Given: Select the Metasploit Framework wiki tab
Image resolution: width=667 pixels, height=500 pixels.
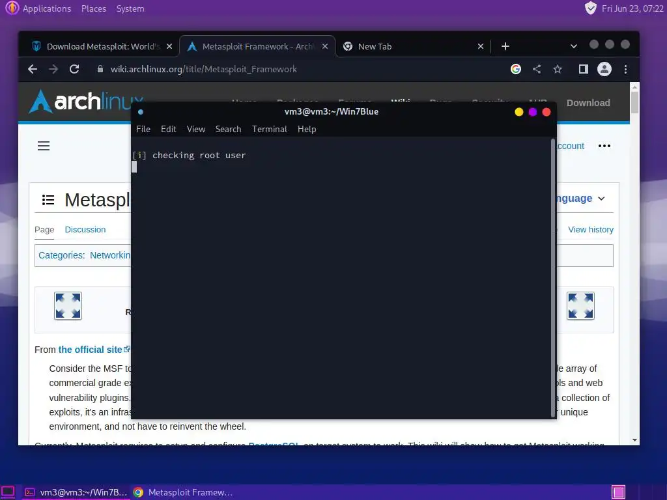Looking at the screenshot, I should pyautogui.click(x=257, y=46).
